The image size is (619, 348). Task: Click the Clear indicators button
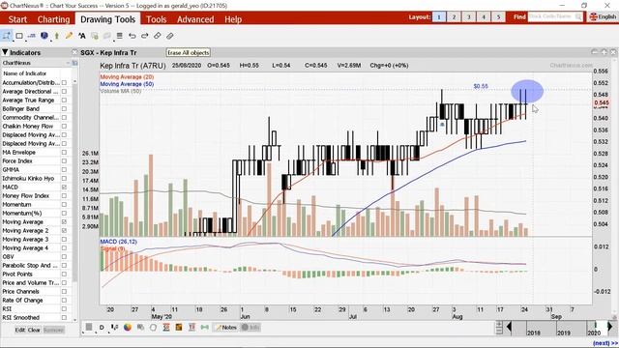(x=34, y=330)
